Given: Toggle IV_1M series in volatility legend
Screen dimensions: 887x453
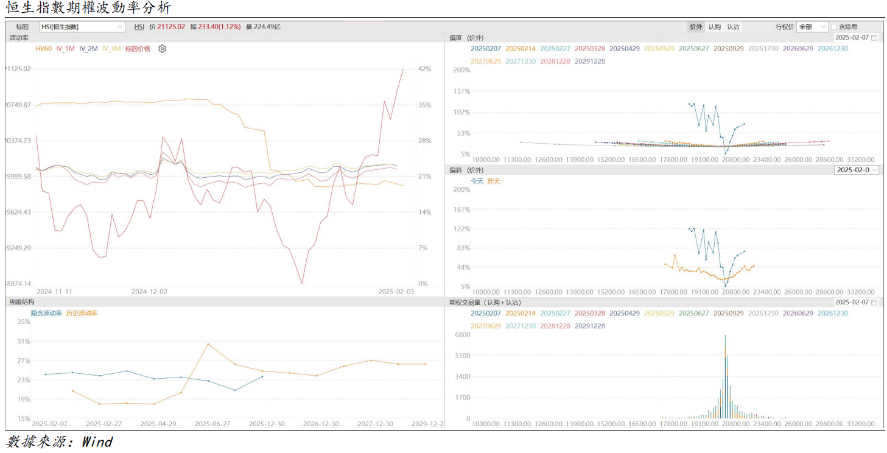Looking at the screenshot, I should tap(65, 49).
